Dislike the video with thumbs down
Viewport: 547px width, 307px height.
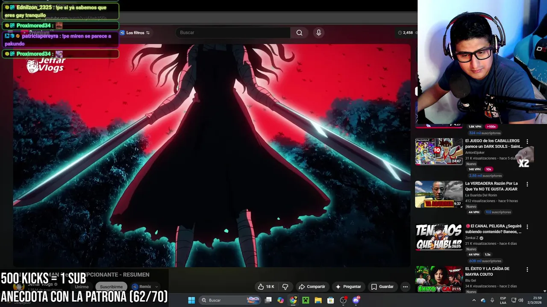tap(285, 287)
